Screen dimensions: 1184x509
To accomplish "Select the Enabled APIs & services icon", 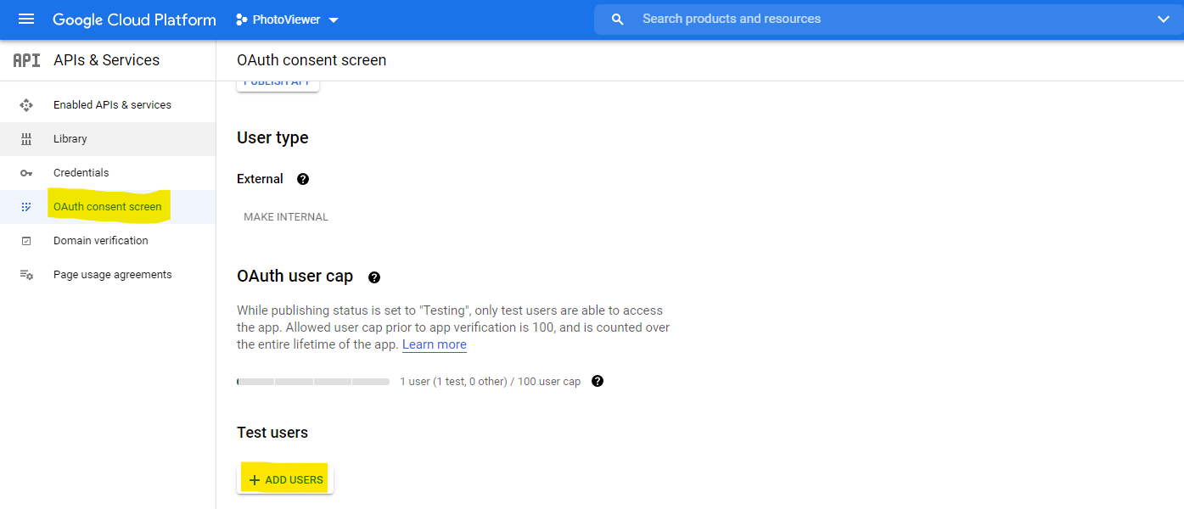I will point(26,103).
